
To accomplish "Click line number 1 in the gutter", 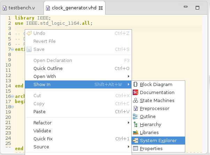I will point(9,18).
